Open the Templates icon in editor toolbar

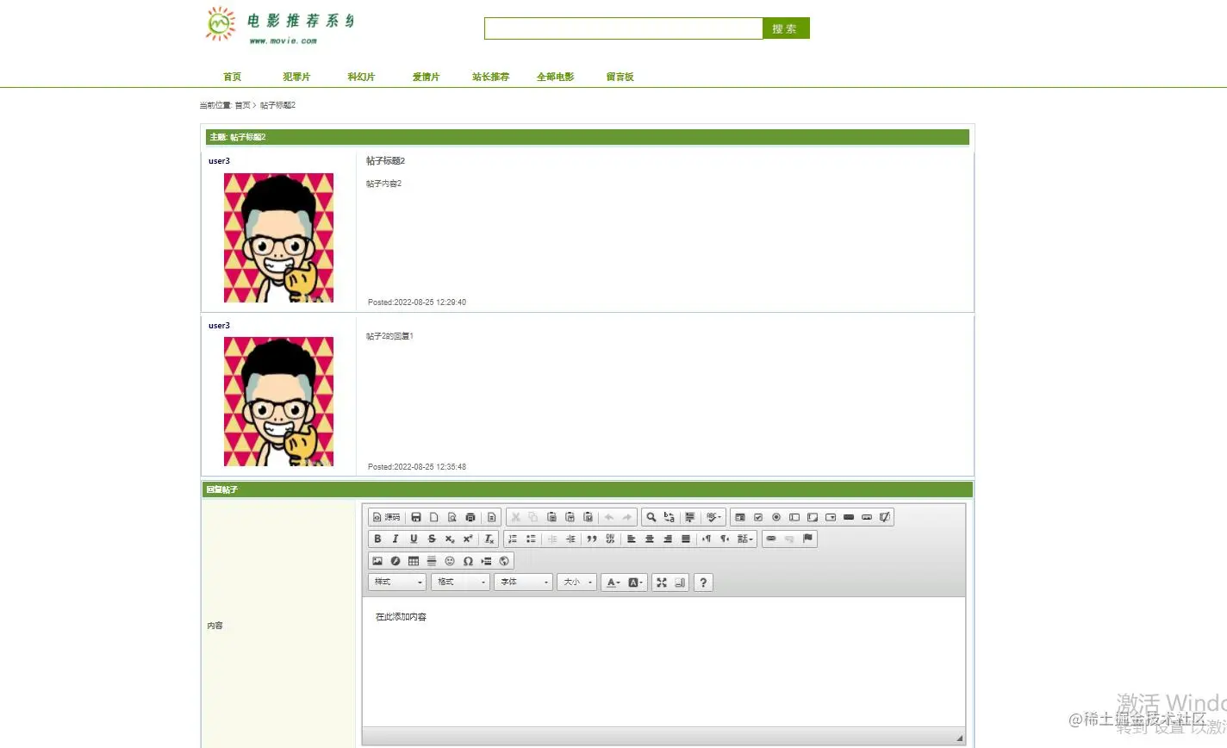coord(492,517)
